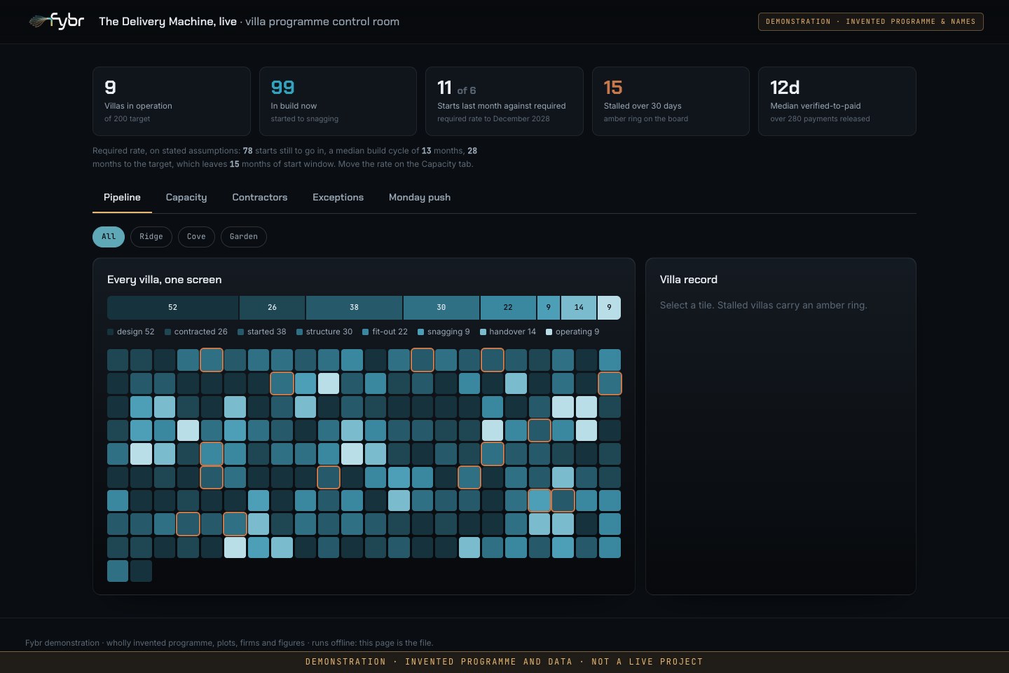Image resolution: width=1009 pixels, height=673 pixels.
Task: Click 'required rate to December 2028' text
Action: pos(493,119)
